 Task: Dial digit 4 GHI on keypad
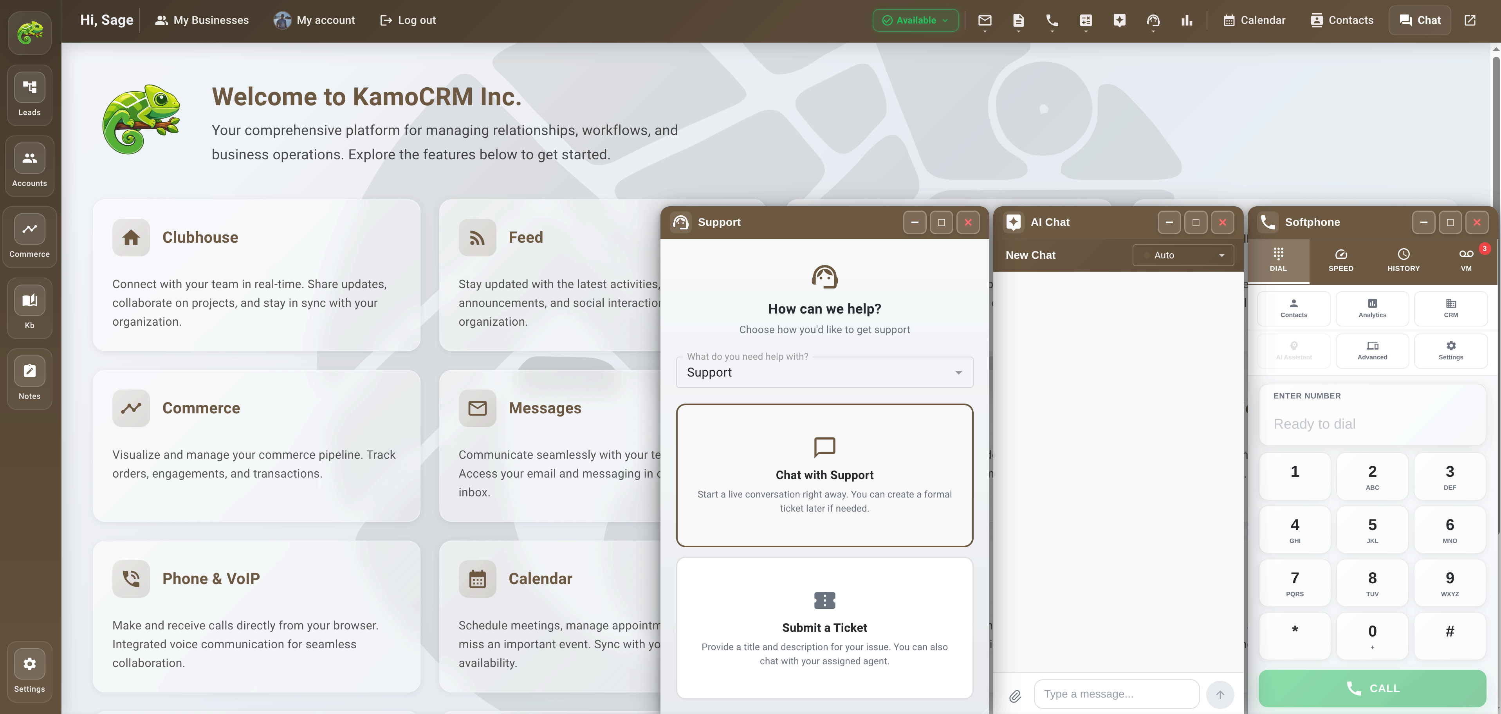click(x=1295, y=529)
